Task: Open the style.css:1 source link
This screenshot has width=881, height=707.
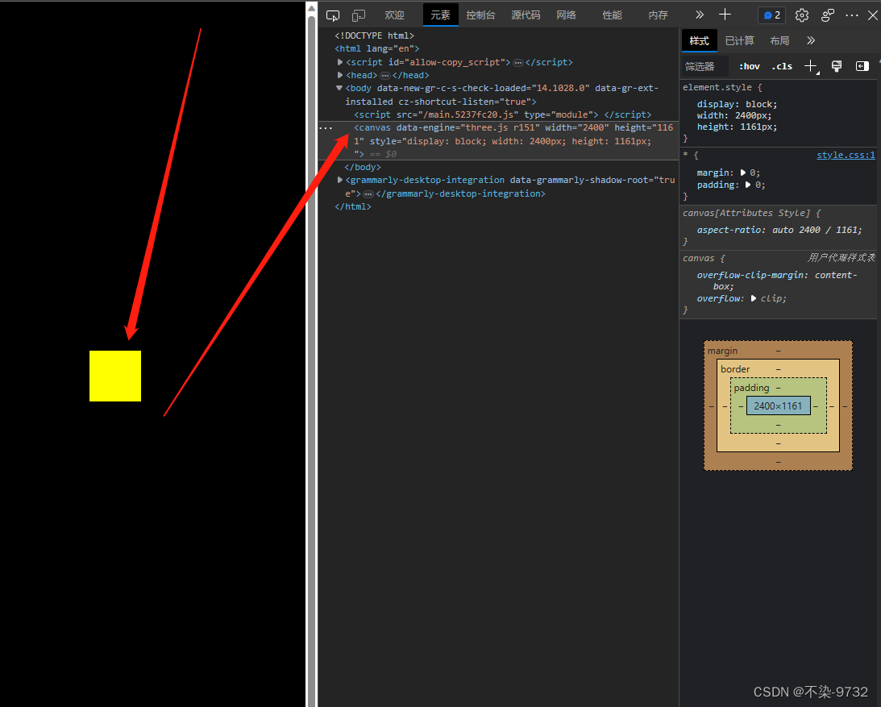Action: [846, 155]
